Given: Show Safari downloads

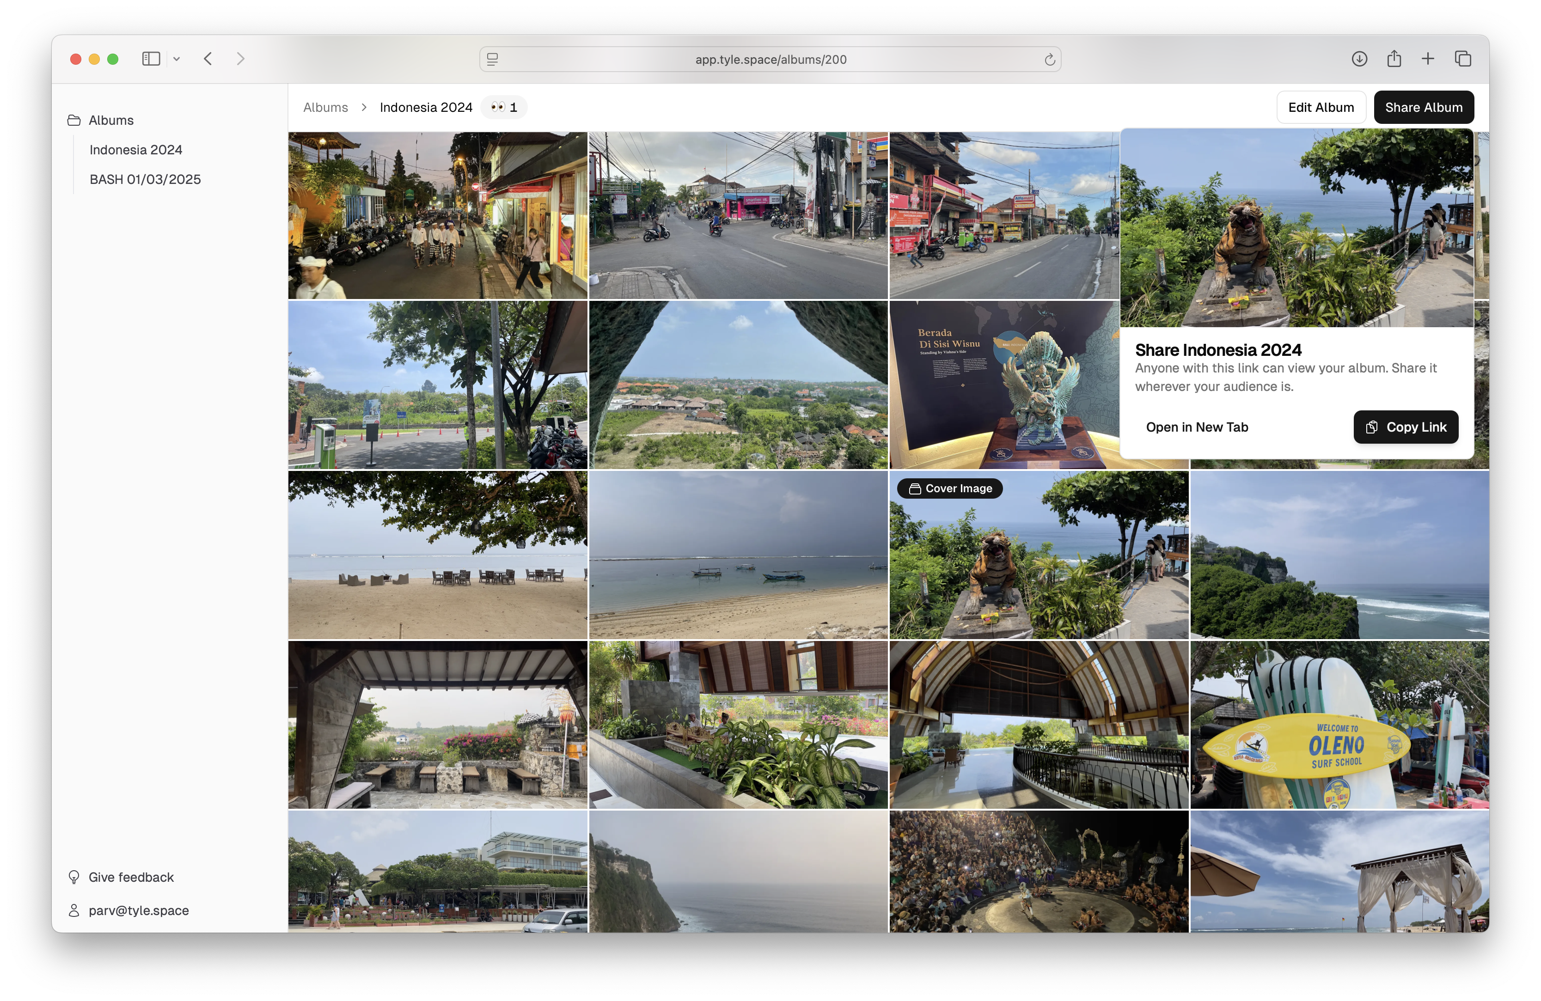Looking at the screenshot, I should click(x=1359, y=59).
